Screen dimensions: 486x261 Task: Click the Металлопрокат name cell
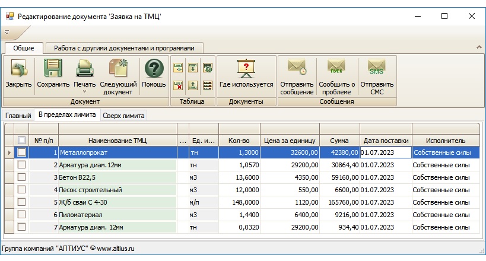pyautogui.click(x=117, y=152)
